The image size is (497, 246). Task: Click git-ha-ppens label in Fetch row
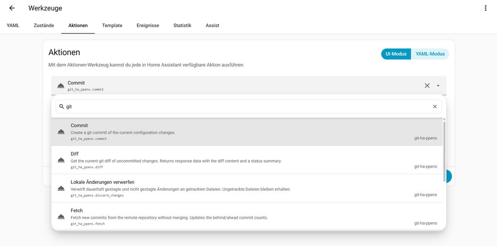[x=425, y=223]
